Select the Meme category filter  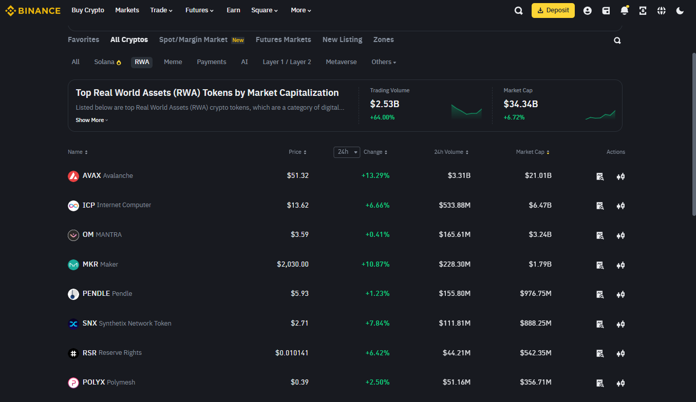coord(173,62)
